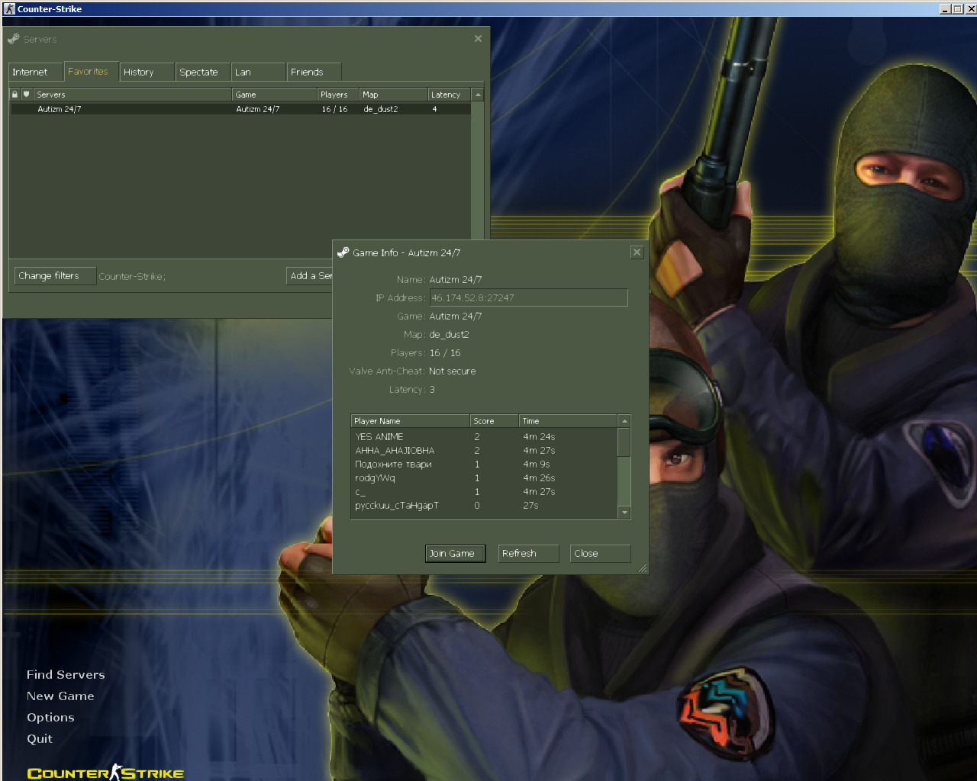Close the Game Info dialog with X
Image resolution: width=977 pixels, height=781 pixels.
tap(637, 252)
